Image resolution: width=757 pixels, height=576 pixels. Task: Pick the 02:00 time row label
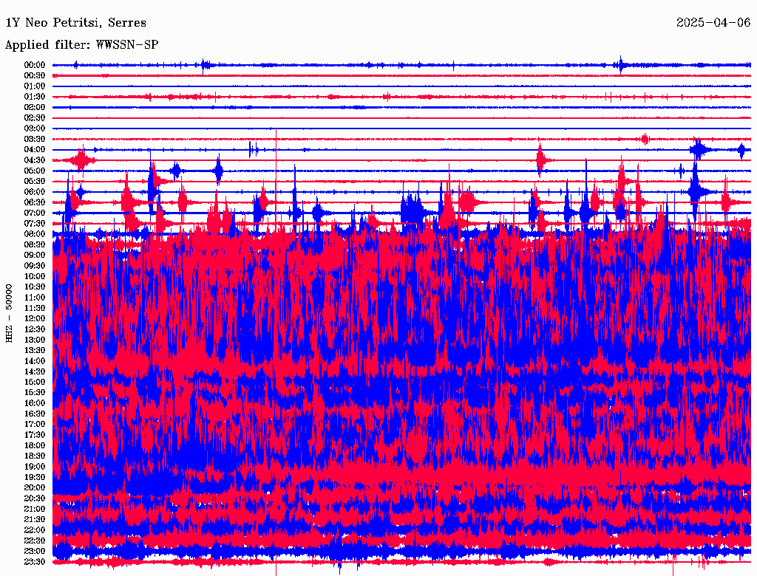(35, 107)
